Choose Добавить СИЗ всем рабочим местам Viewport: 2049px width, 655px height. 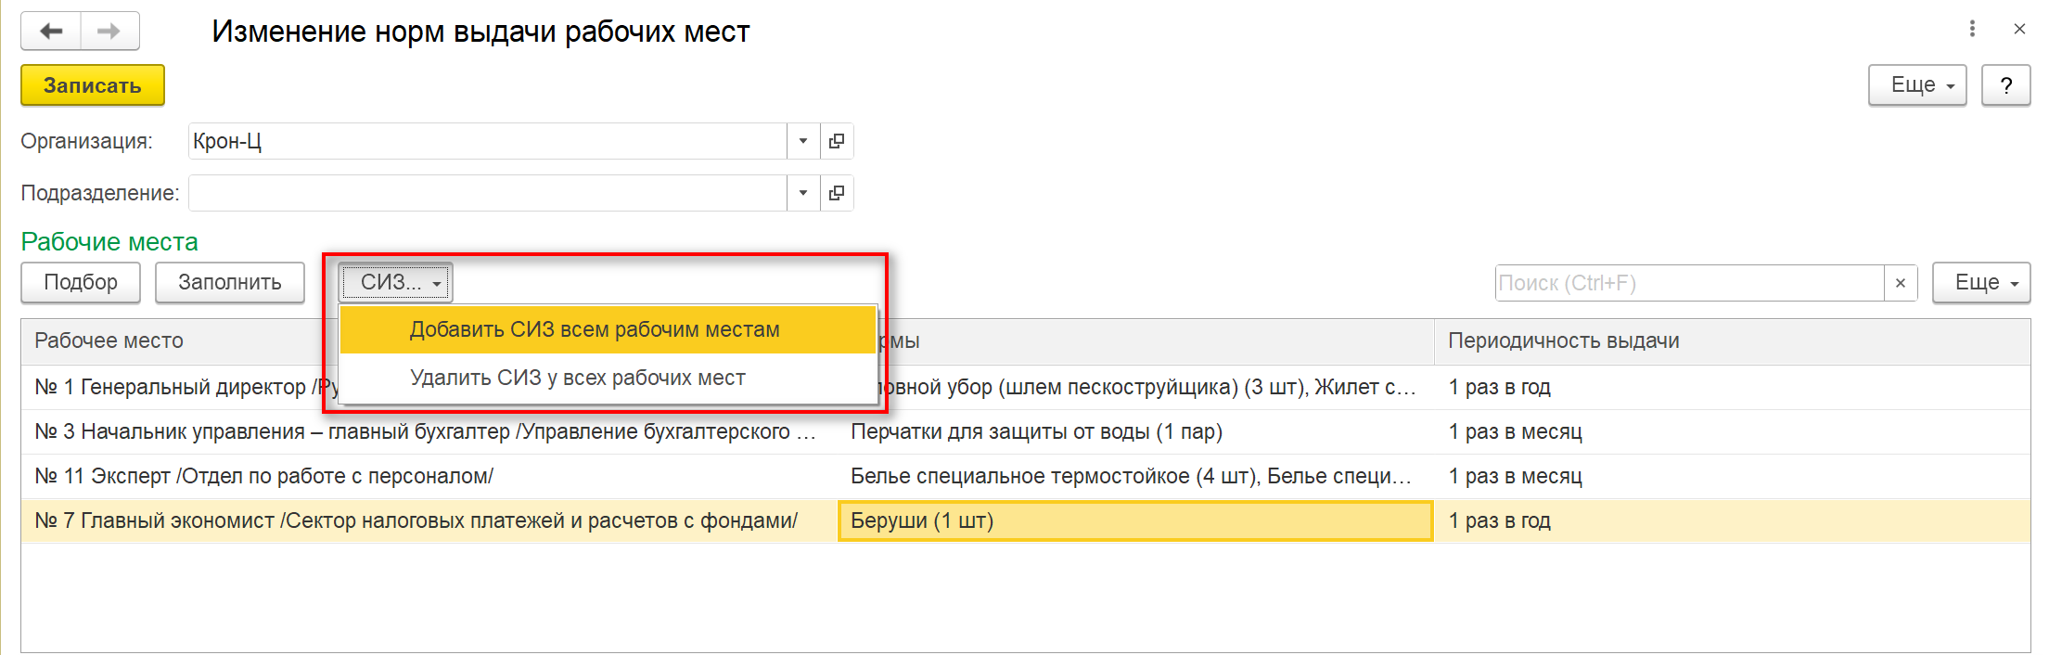point(595,330)
